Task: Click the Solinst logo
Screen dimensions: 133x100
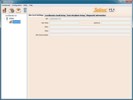Action: 100,10
